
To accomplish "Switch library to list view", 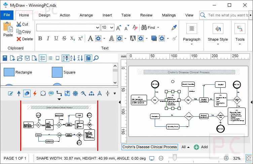I will click(x=50, y=58).
